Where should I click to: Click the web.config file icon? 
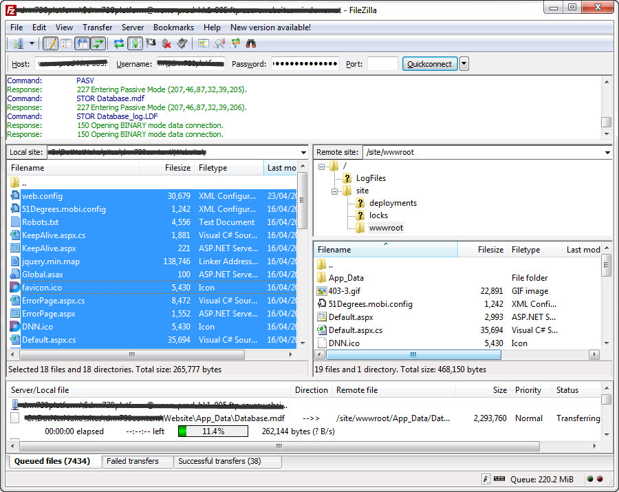click(15, 196)
